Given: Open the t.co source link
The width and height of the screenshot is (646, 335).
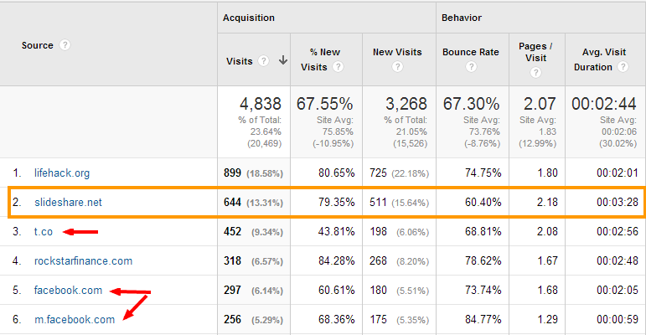Looking at the screenshot, I should pos(44,232).
